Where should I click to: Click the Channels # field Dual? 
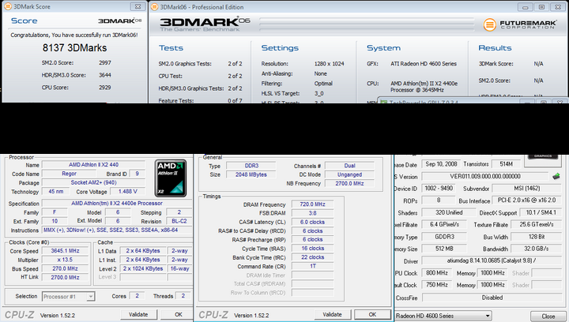[x=349, y=166]
